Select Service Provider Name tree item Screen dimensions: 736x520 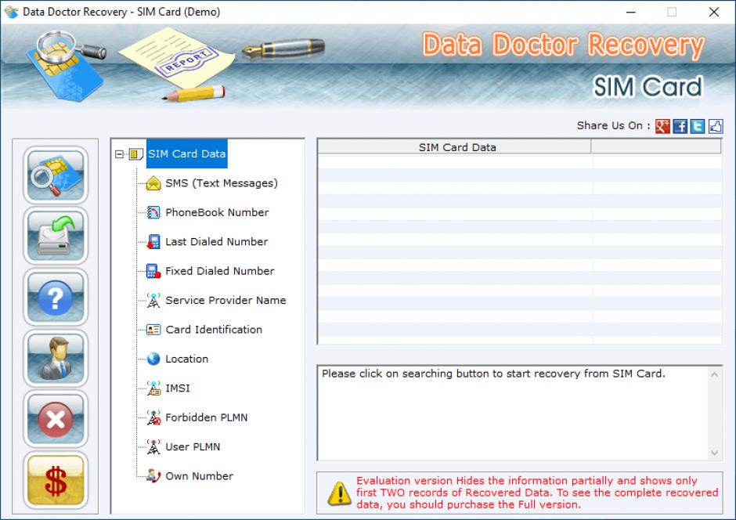tap(225, 301)
